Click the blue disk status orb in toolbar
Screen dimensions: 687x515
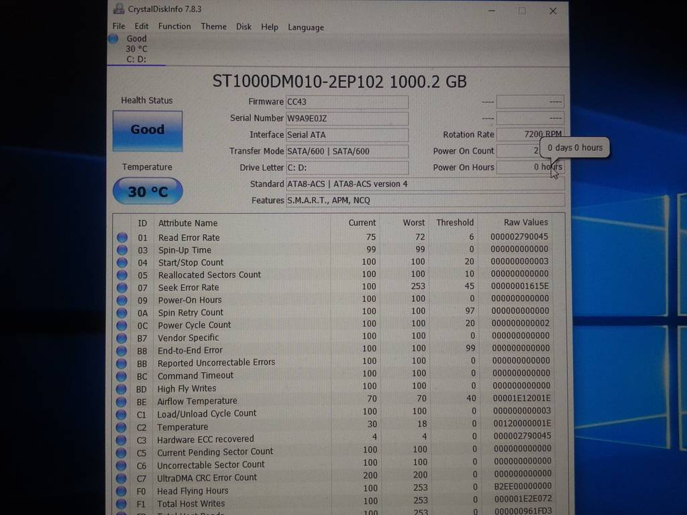113,38
